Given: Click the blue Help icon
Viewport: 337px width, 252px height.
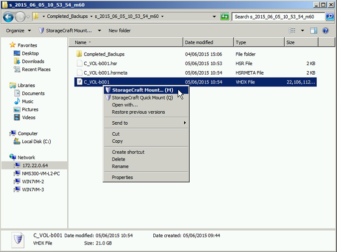Looking at the screenshot, I should pyautogui.click(x=326, y=31).
